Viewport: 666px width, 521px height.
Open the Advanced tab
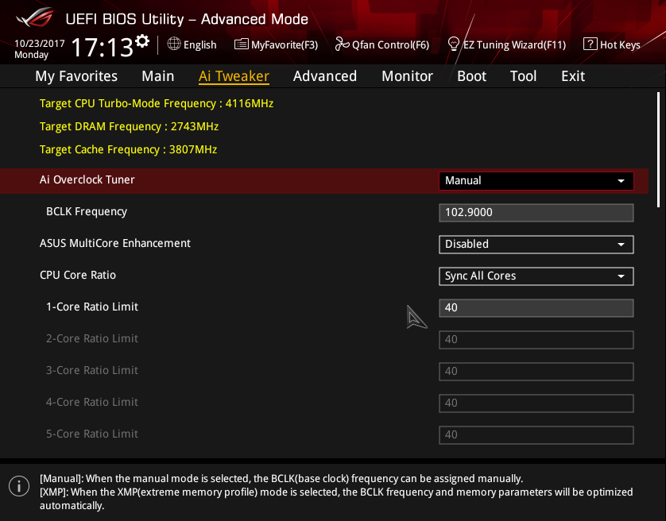point(325,76)
